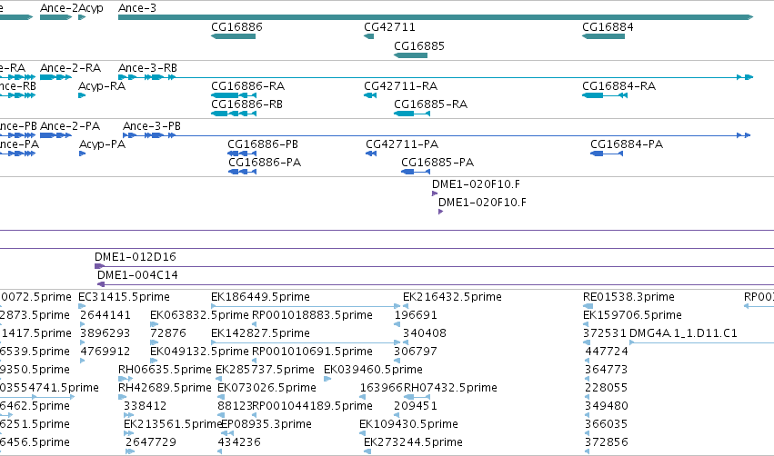The height and width of the screenshot is (456, 774).
Task: Select the CG16886-PA protein label
Action: (x=265, y=163)
